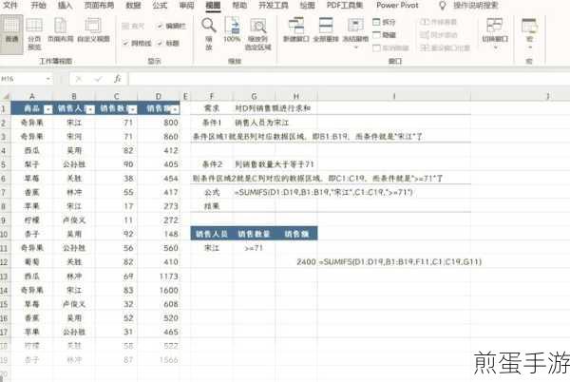The width and height of the screenshot is (570, 382).
Task: Click Synchronous Scrolling (同步滚动)
Action: [438, 35]
